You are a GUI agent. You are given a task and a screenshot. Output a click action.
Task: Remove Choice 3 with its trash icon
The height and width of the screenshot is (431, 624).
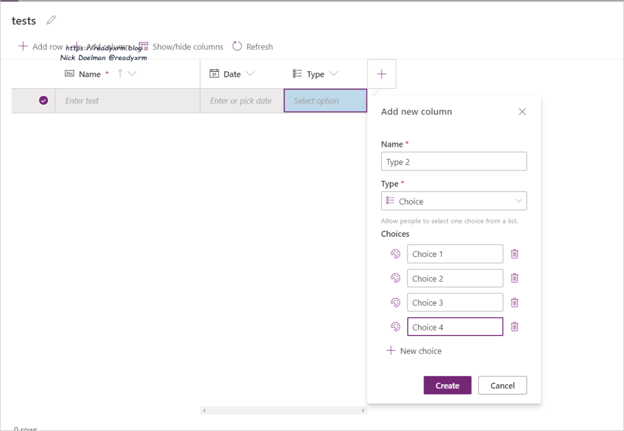pos(514,303)
